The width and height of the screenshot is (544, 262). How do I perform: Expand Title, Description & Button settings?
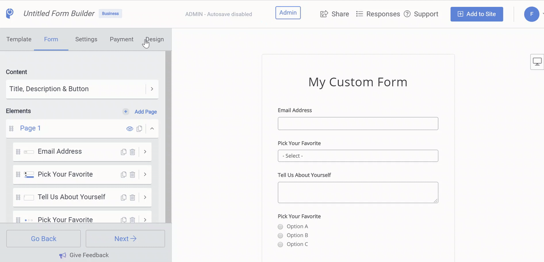click(x=152, y=89)
